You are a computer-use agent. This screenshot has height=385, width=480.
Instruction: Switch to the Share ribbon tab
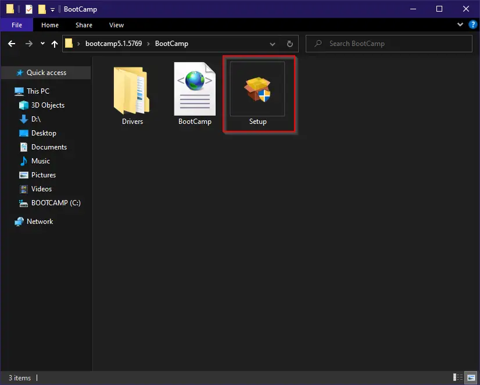[84, 25]
